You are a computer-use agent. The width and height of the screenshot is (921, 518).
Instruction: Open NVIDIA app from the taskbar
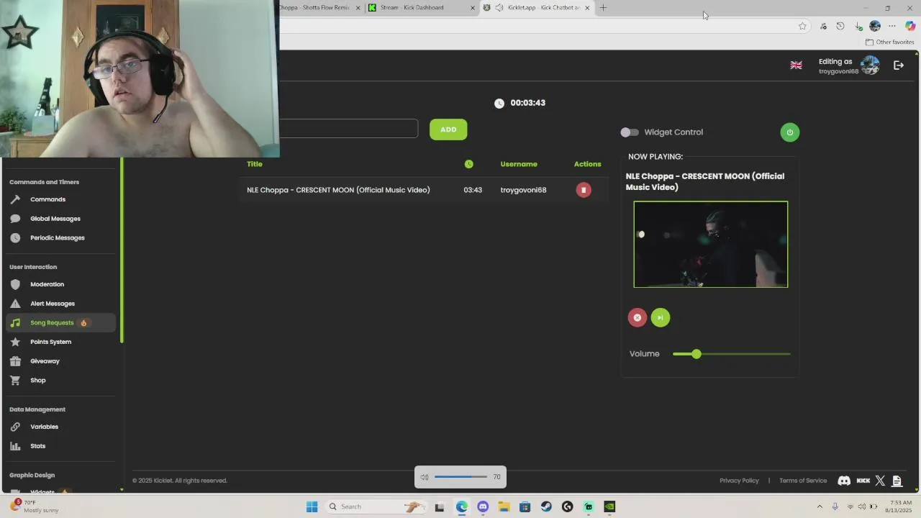coord(609,506)
